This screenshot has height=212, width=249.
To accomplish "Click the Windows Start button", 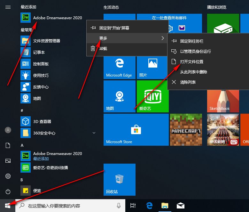I will (8, 206).
